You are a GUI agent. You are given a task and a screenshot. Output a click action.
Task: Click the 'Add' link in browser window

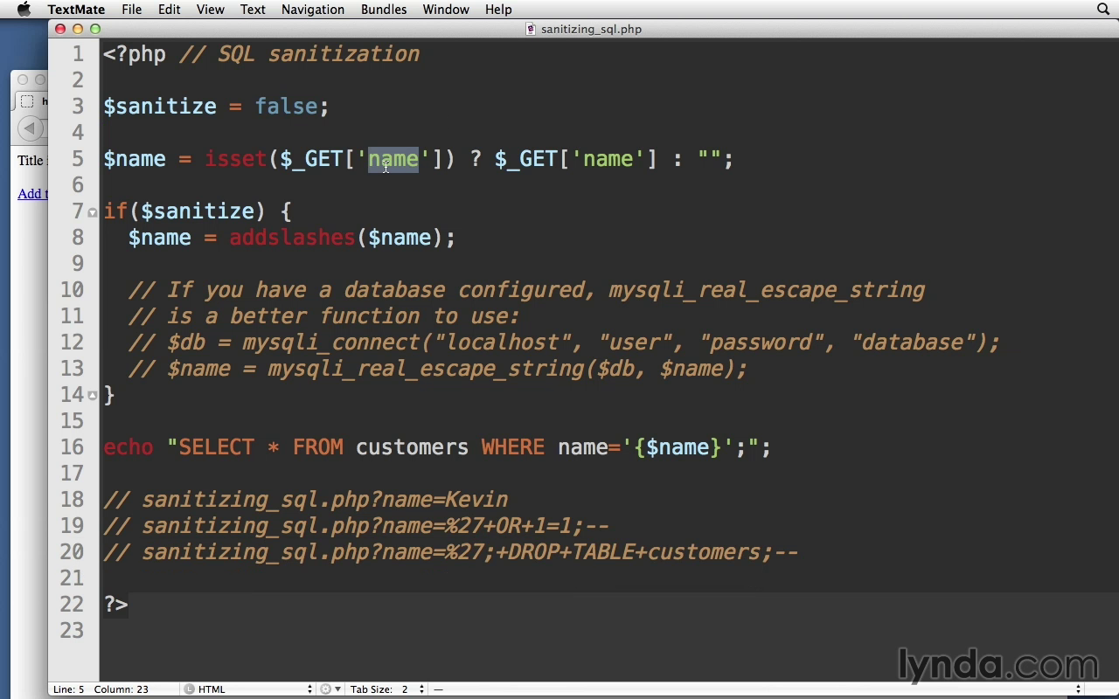[x=32, y=193]
